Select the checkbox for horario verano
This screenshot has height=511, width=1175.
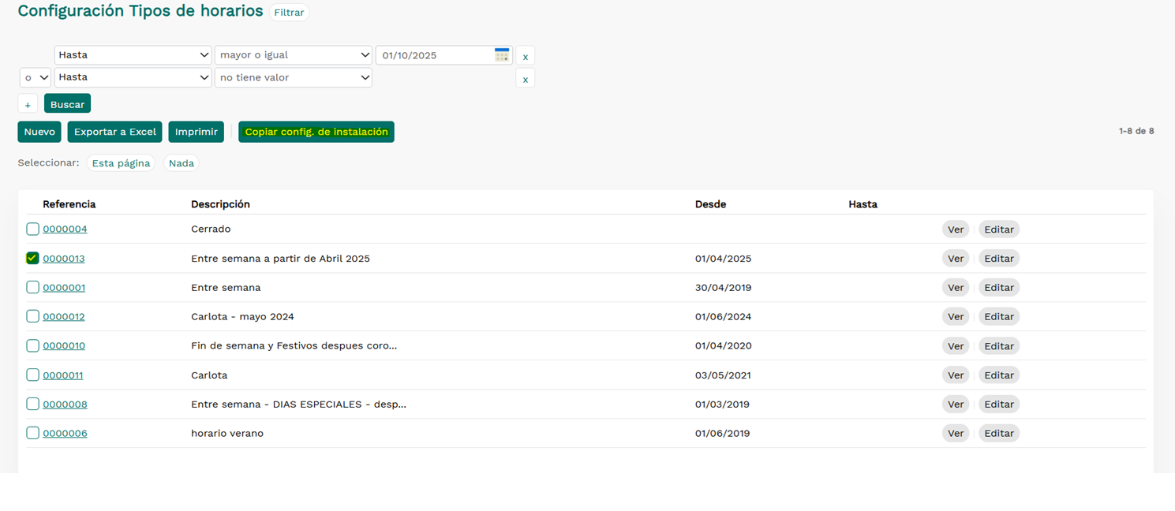(32, 433)
